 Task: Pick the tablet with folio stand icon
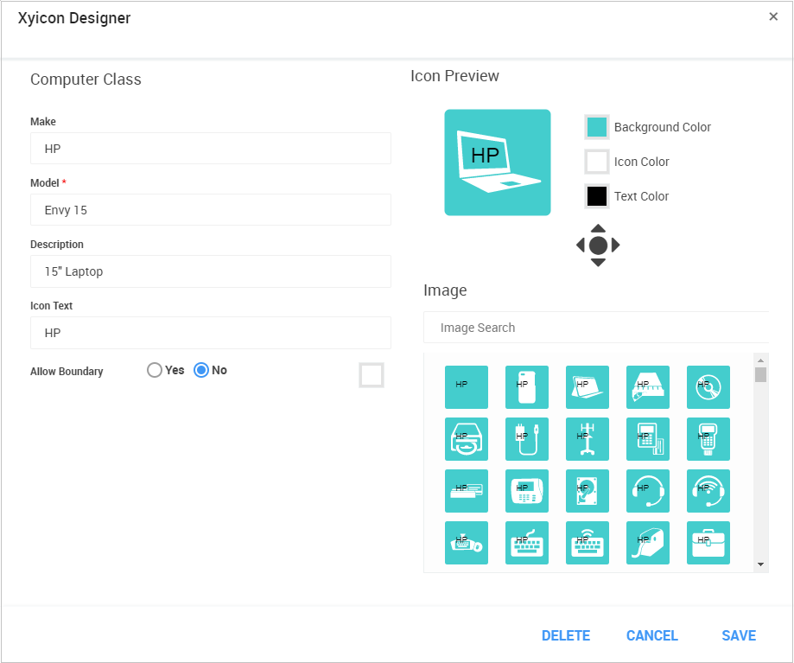587,387
